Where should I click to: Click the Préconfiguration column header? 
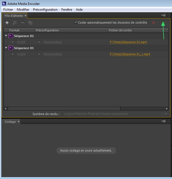coord(71,30)
